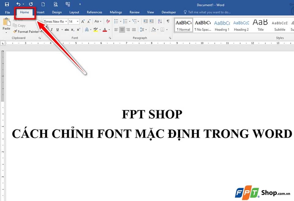The width and height of the screenshot is (294, 201).
Task: Click the Repeat/Redo circular arrow icon
Action: pyautogui.click(x=31, y=4)
